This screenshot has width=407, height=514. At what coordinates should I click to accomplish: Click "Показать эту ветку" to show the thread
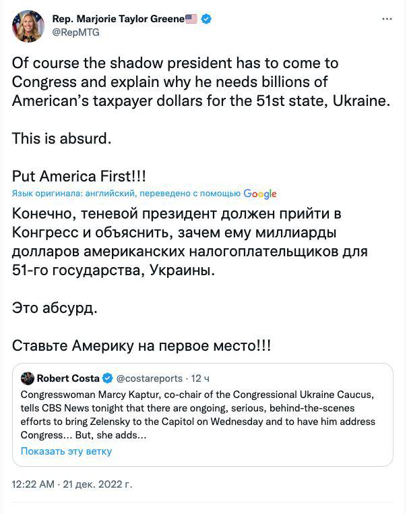pyautogui.click(x=66, y=451)
